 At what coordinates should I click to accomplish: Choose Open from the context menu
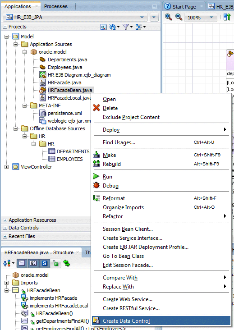(x=161, y=99)
